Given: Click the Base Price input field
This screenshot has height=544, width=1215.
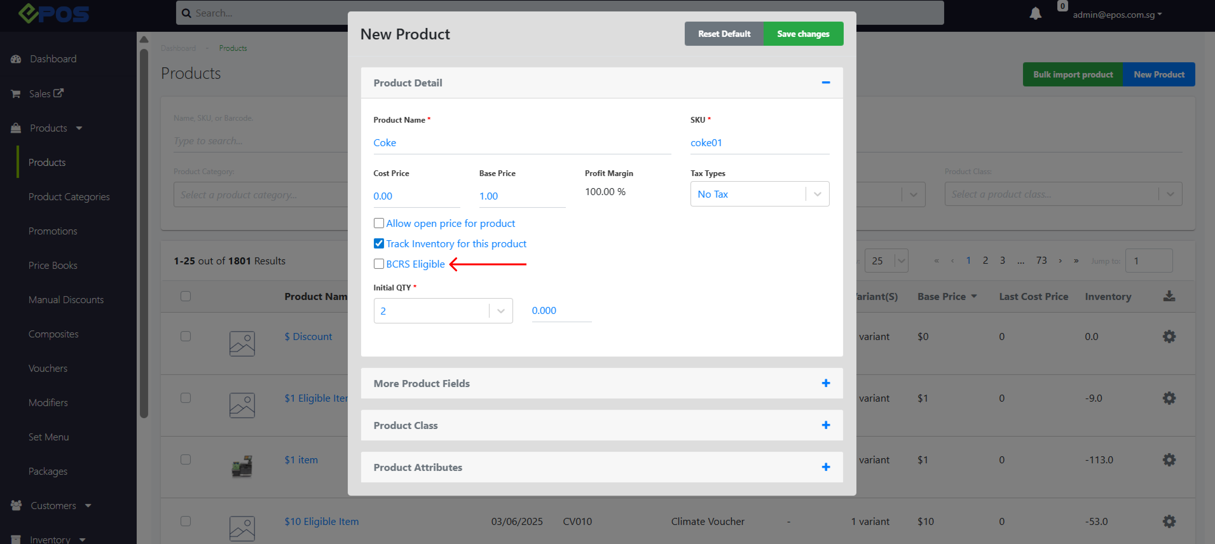Looking at the screenshot, I should click(522, 196).
